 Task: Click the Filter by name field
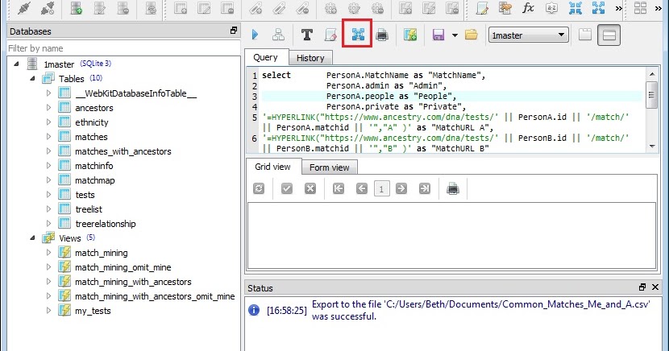[x=124, y=48]
